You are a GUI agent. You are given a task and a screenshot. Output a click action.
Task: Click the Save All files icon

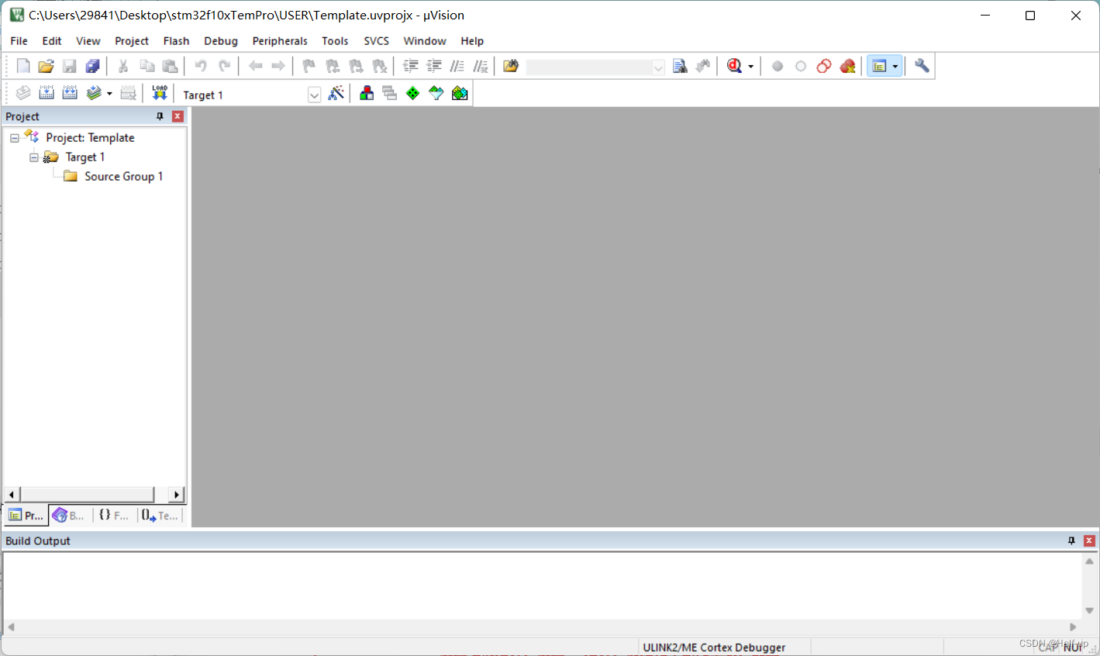(x=92, y=66)
